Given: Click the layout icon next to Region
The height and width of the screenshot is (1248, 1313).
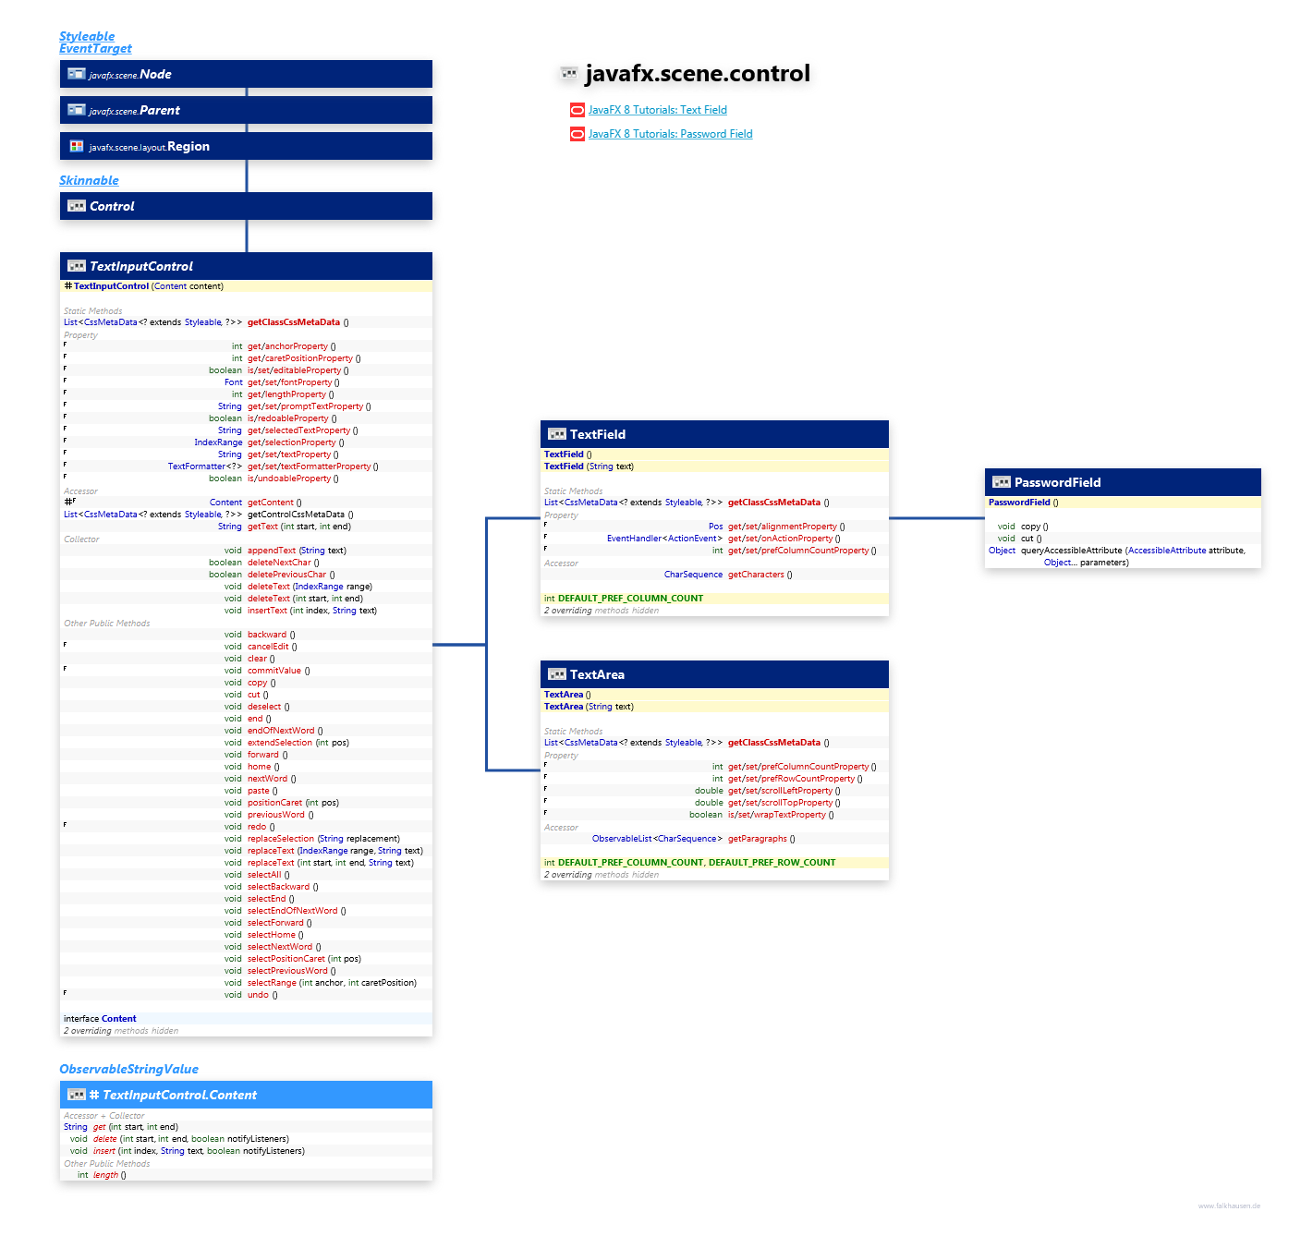Looking at the screenshot, I should point(77,146).
